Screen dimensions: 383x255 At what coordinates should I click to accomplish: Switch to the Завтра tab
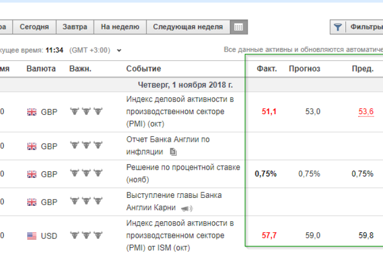tap(75, 27)
